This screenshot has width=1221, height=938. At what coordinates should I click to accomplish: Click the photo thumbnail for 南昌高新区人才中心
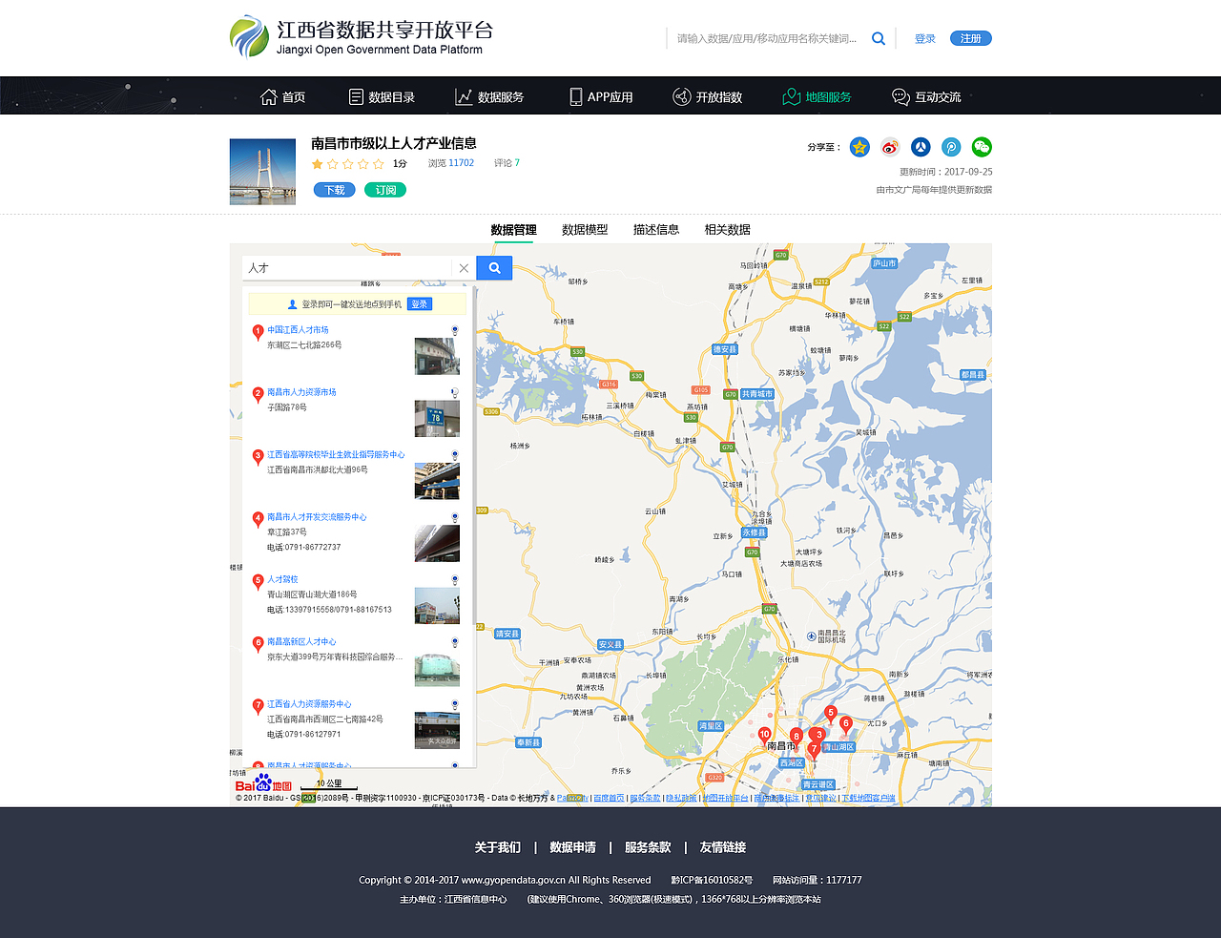pos(437,669)
